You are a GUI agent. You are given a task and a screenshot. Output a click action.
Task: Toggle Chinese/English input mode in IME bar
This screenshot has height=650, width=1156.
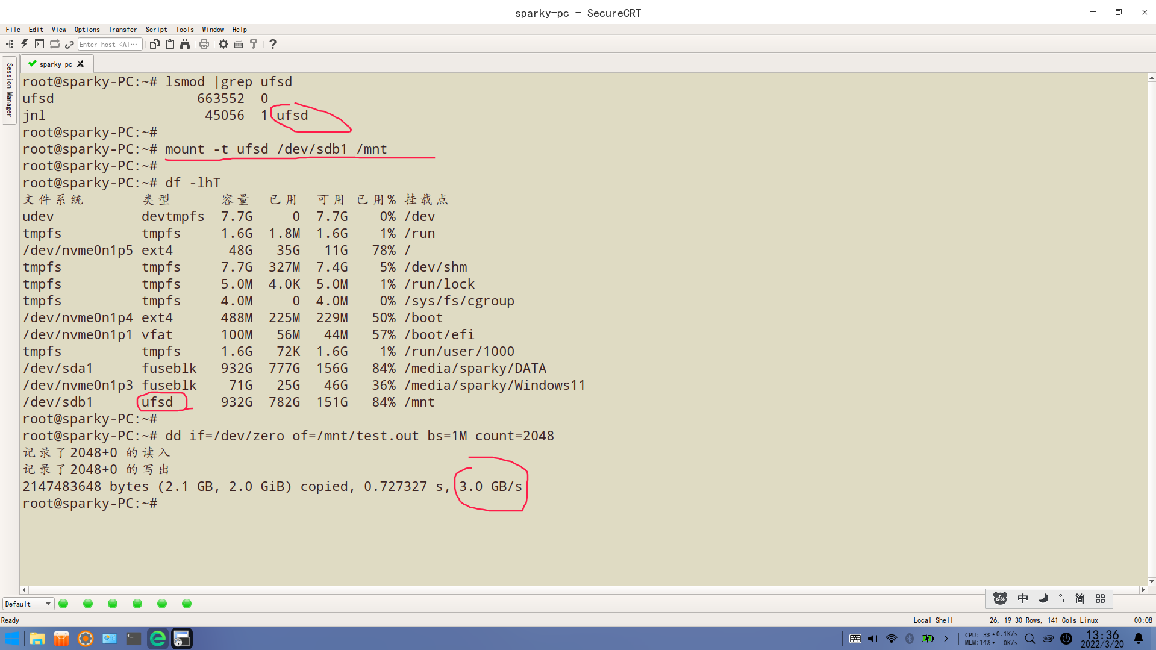[x=1023, y=598]
